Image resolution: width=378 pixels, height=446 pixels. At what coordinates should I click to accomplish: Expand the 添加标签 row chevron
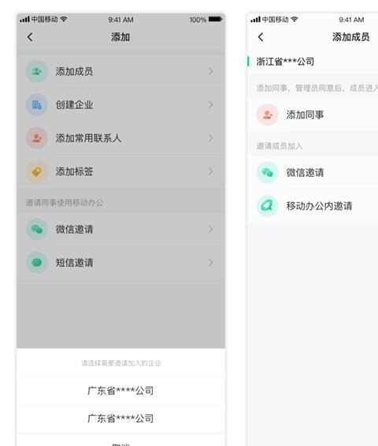[x=210, y=171]
